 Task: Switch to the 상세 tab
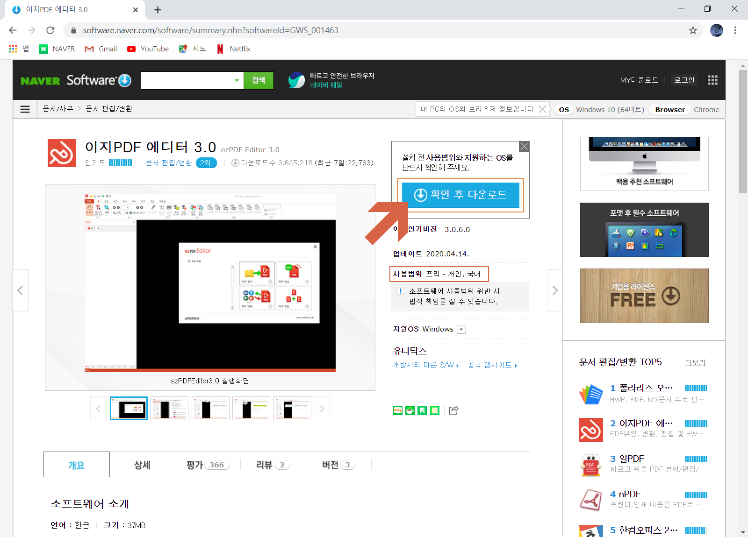coord(142,465)
